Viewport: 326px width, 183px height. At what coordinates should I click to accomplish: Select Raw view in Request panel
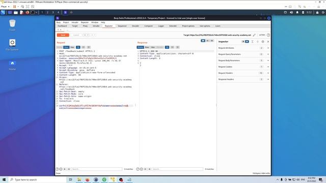[x=66, y=47]
